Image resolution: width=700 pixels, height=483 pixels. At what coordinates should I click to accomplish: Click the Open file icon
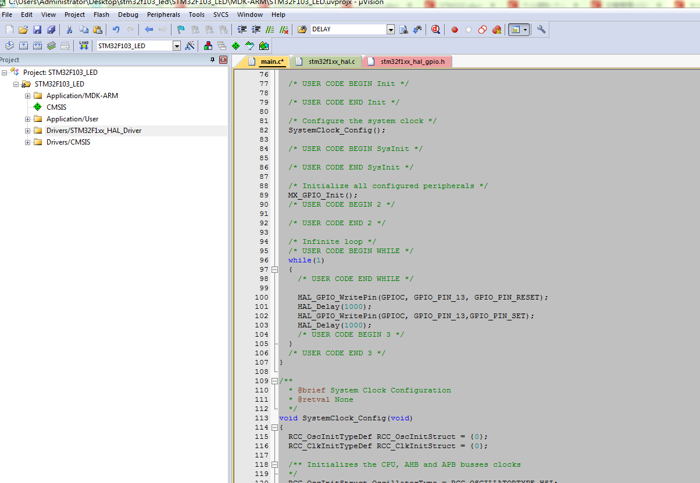click(x=23, y=30)
